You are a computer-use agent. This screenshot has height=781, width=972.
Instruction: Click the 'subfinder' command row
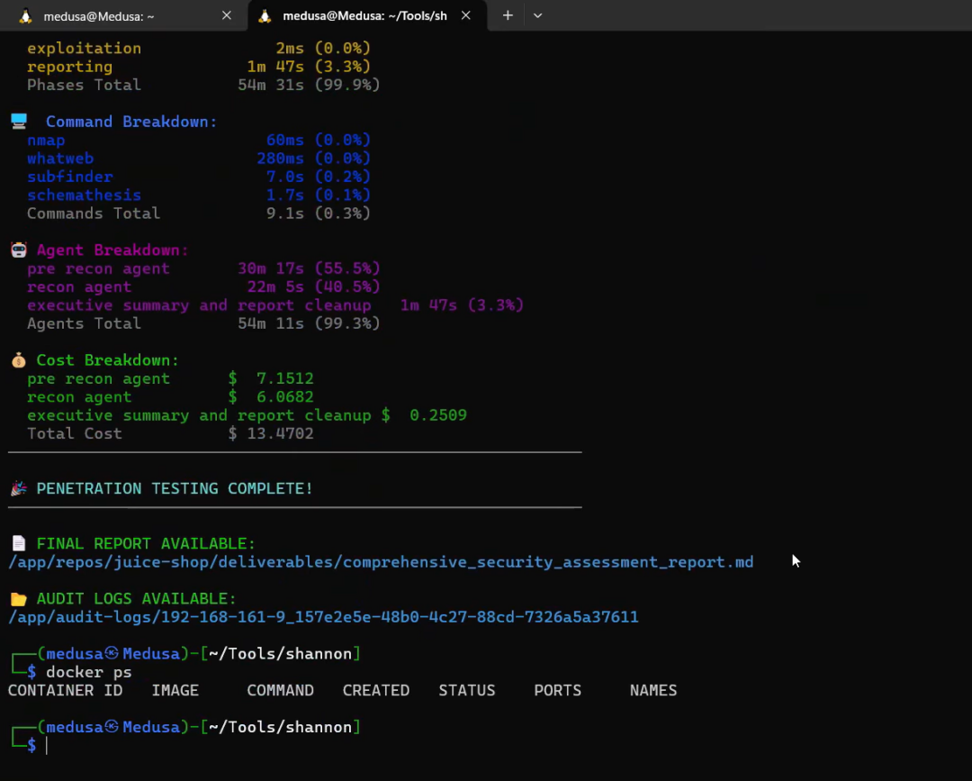(198, 177)
